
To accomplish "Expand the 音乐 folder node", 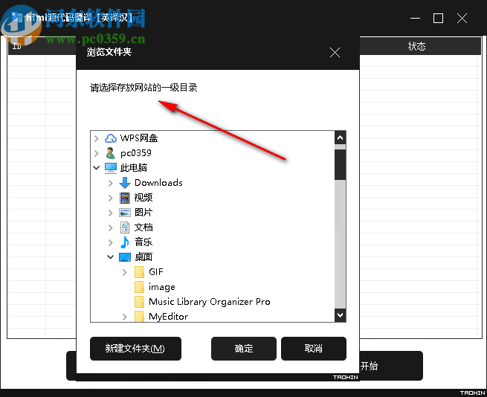I will click(110, 242).
